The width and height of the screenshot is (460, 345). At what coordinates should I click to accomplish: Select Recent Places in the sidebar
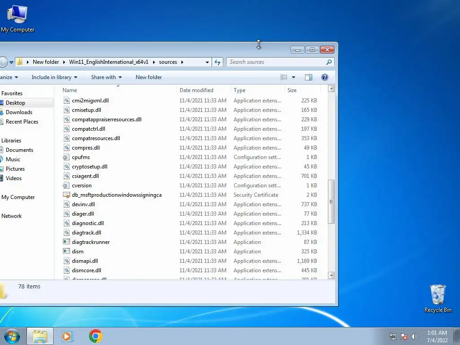pos(22,121)
